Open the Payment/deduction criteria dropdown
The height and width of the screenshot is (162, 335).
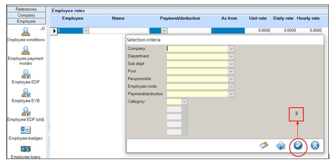[231, 94]
